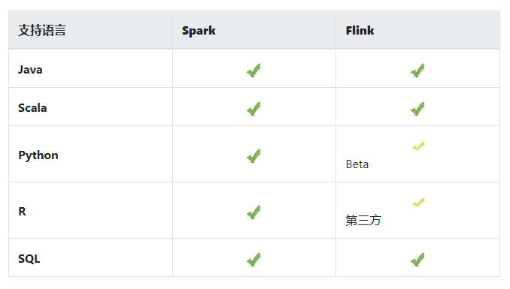Click Spark's green checkmark in Scala row
The image size is (510, 289).
tap(253, 108)
